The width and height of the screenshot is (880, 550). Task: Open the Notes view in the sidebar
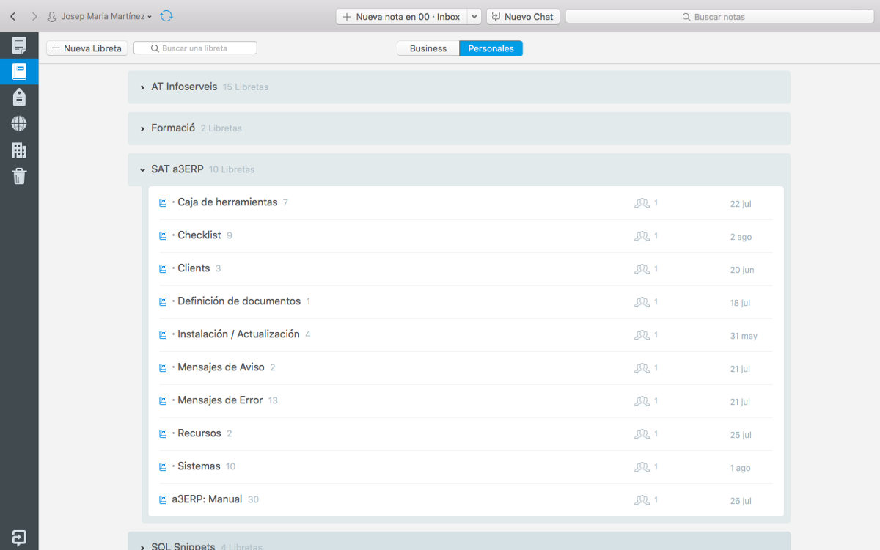click(18, 44)
